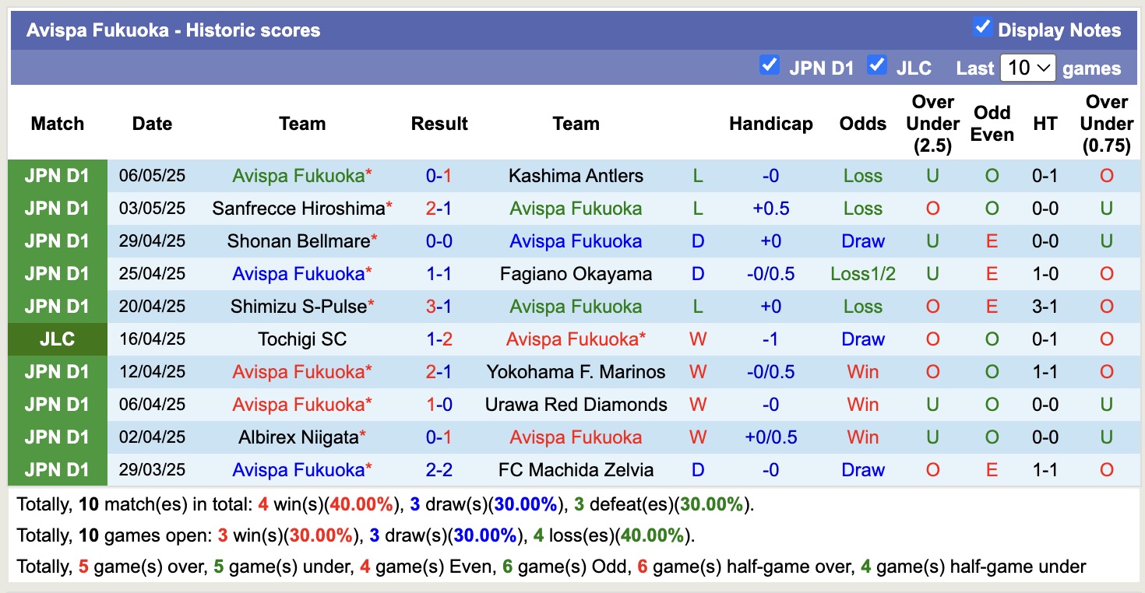Click the Over Under (2.5) column header
Screen dimensions: 1145x593
(x=932, y=123)
